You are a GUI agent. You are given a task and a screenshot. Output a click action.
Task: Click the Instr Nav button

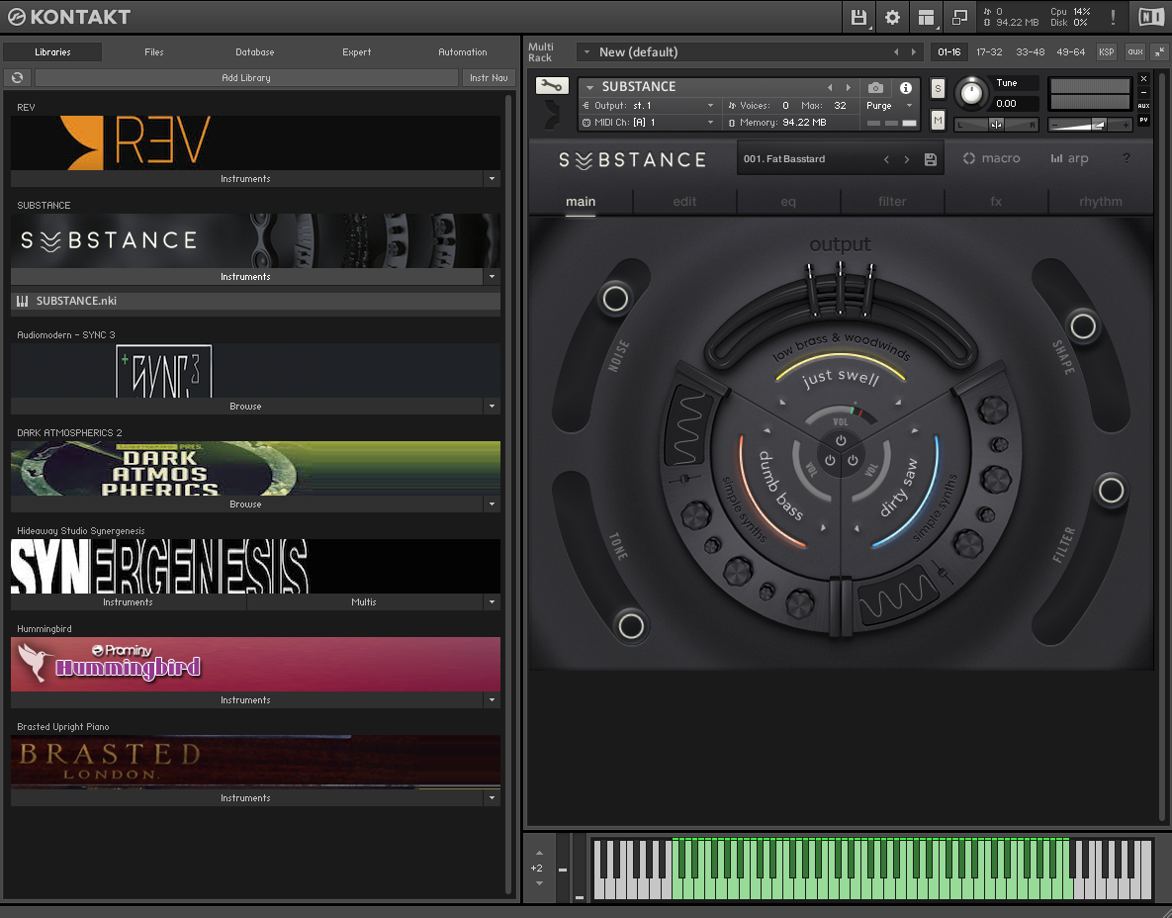pos(489,78)
